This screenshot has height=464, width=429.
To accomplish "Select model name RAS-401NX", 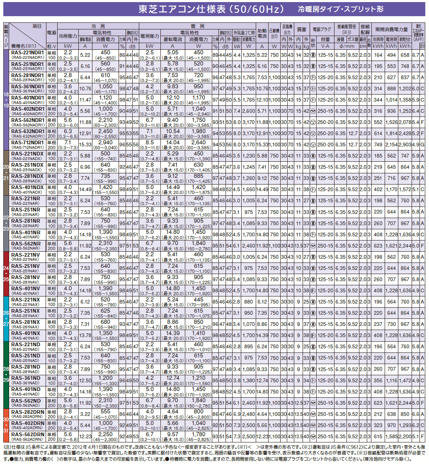I will (25, 333).
